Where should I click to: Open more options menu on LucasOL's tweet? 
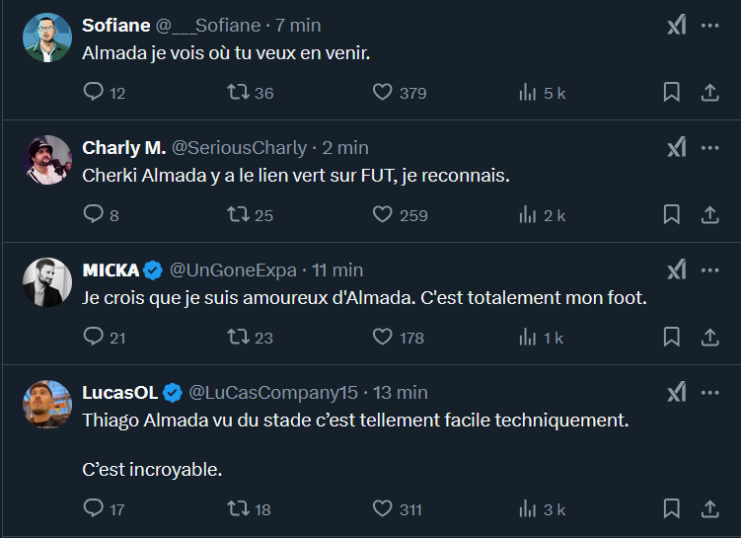pyautogui.click(x=709, y=392)
